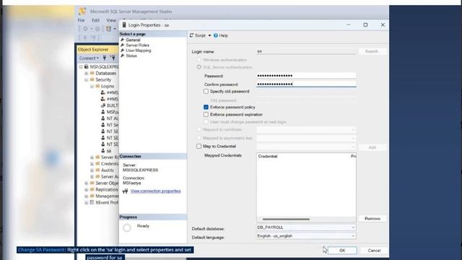Click the Credentials folder icon in Object Explorer

coord(97,164)
